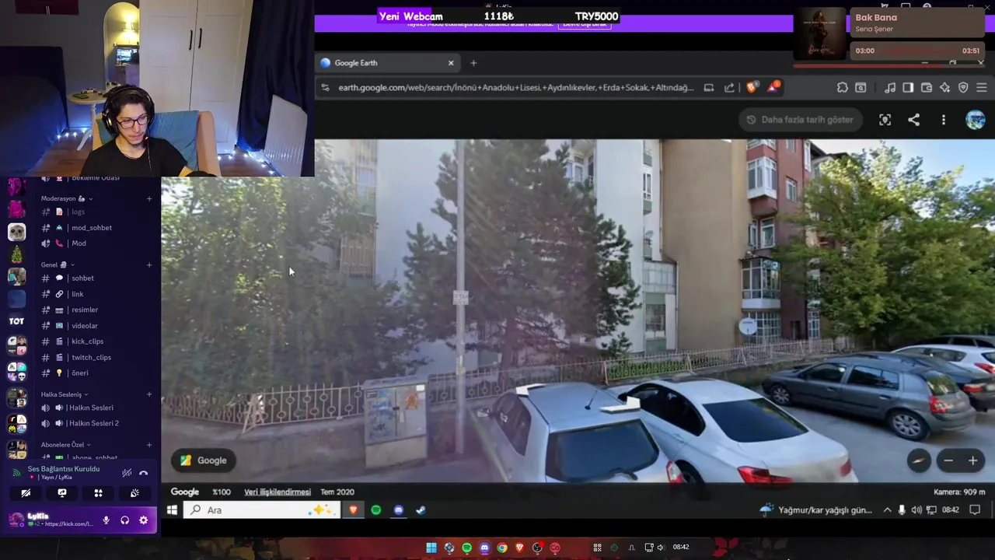Screen dimensions: 995x560
Task: Close the Google Earth browser tab
Action: (x=451, y=63)
